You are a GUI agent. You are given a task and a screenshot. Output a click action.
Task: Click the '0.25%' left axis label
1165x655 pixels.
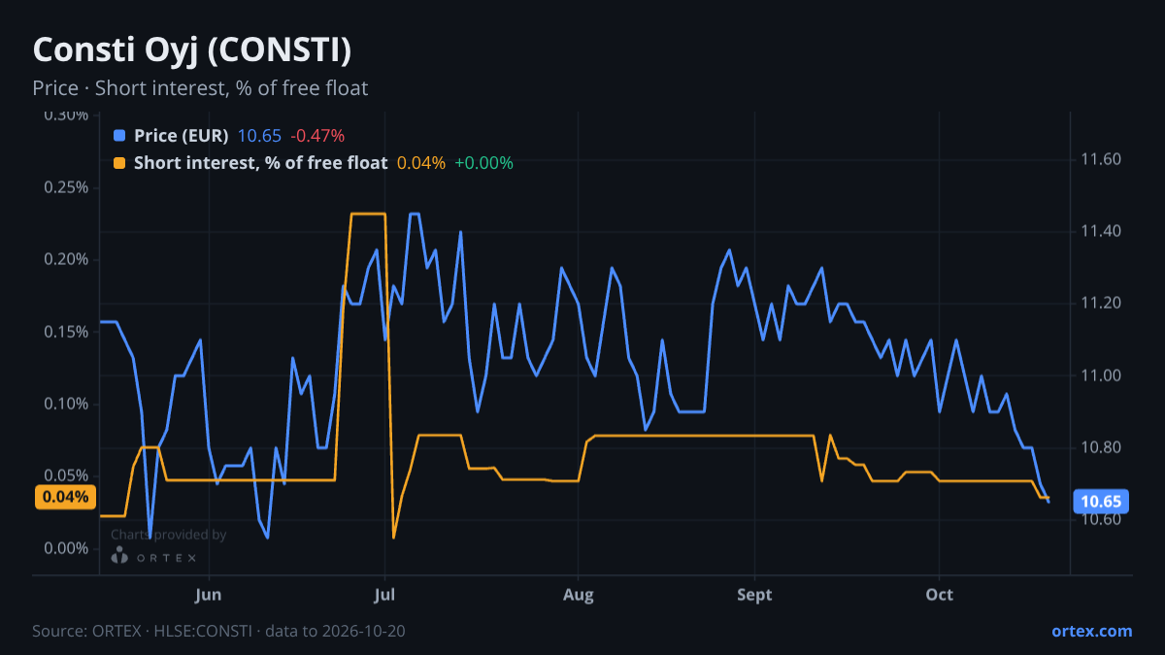click(x=67, y=187)
